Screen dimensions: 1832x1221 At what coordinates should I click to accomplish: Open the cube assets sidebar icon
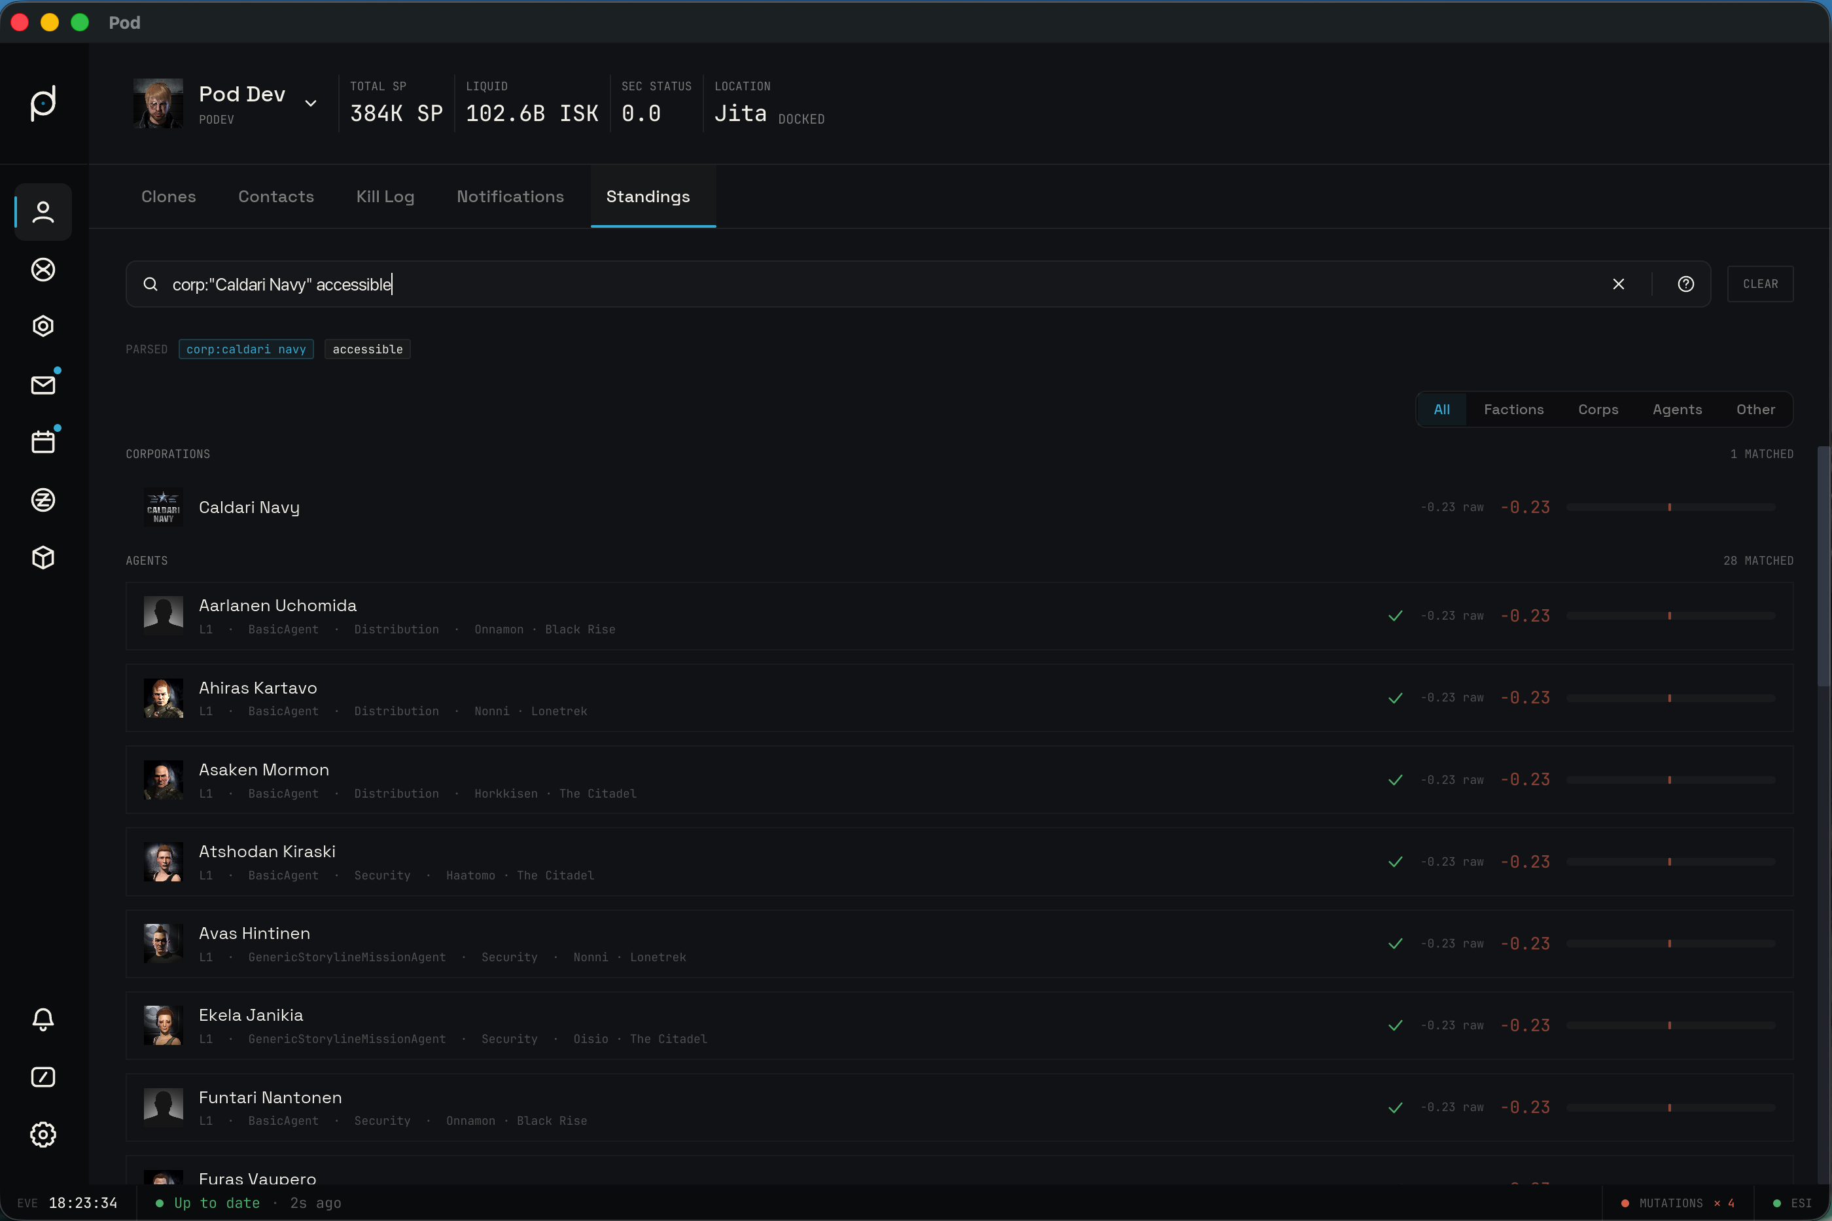[43, 557]
